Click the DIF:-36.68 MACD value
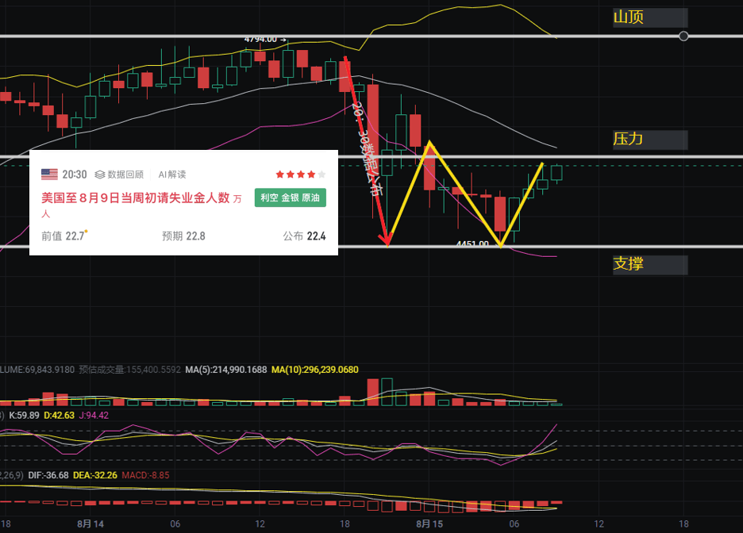Viewport: 743px width, 533px height. (48, 475)
